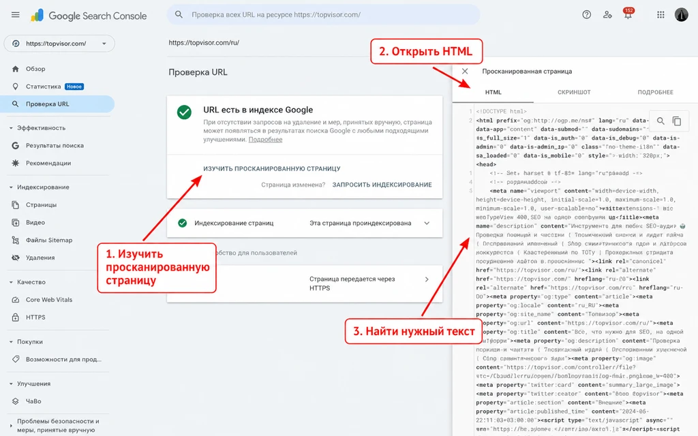The image size is (698, 436).
Task: Click the Google Search Console logo
Action: coord(89,16)
